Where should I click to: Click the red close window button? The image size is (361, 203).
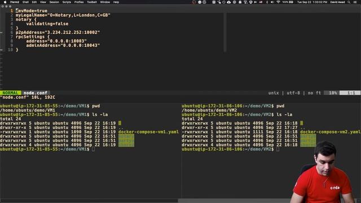(x=2, y=6)
